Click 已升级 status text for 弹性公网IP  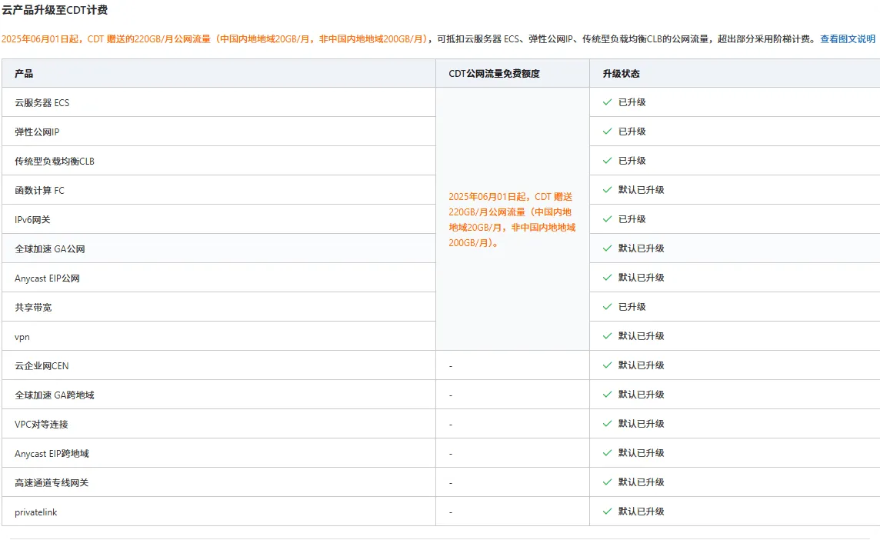coord(632,132)
